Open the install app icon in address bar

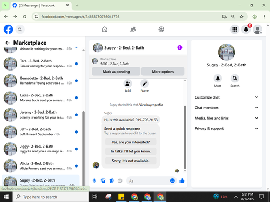pos(224,17)
